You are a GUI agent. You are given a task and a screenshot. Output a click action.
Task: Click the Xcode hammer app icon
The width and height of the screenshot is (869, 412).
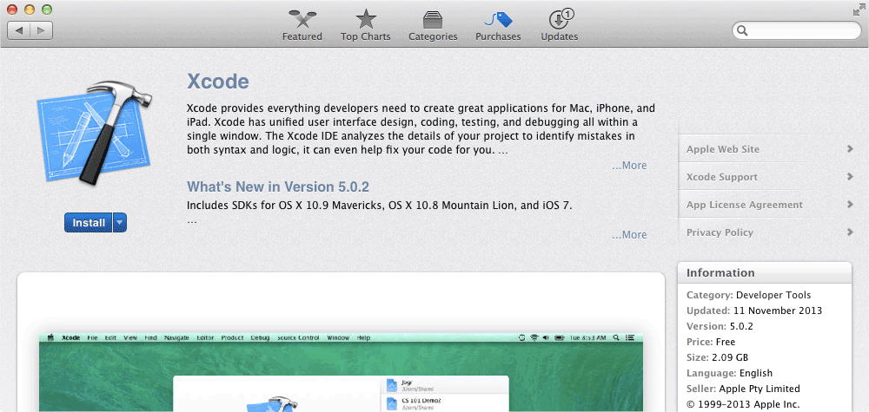pos(96,129)
